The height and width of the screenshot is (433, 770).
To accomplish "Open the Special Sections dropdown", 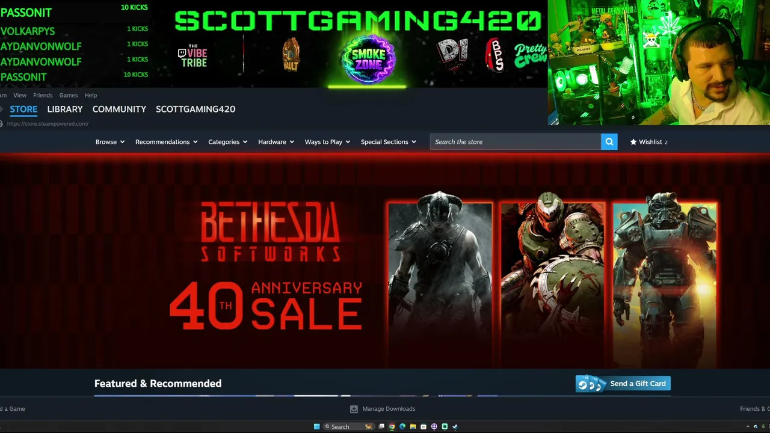I will [389, 142].
